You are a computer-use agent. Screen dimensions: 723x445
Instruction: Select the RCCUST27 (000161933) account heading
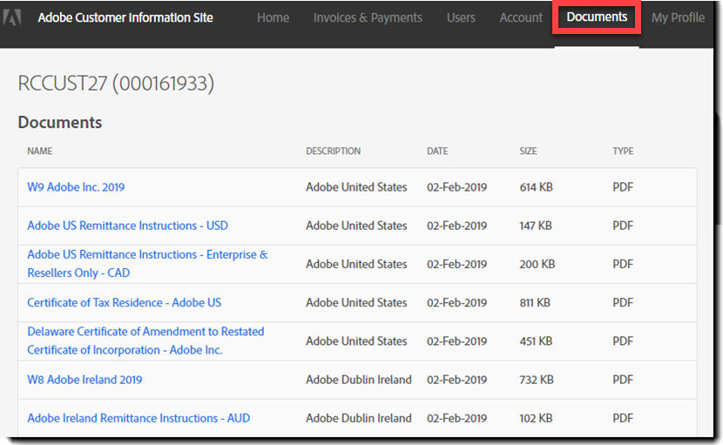(116, 84)
